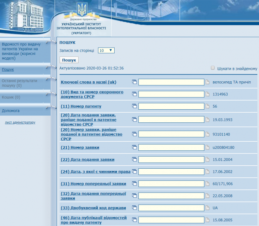Click window icon for '(31) Номер попередньої заявки'

tap(134, 183)
